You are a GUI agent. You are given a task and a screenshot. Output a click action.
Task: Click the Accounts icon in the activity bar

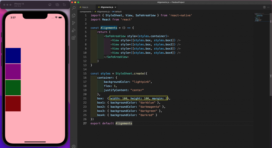click(x=74, y=146)
